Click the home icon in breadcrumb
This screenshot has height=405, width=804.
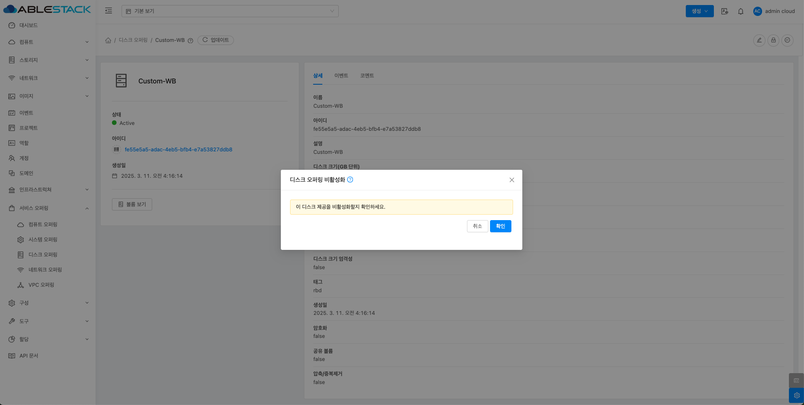[108, 40]
